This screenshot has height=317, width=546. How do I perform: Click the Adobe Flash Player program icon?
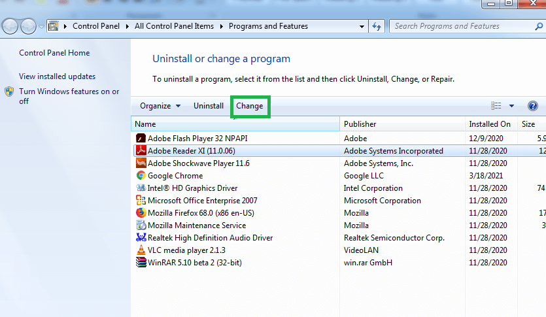pos(141,138)
